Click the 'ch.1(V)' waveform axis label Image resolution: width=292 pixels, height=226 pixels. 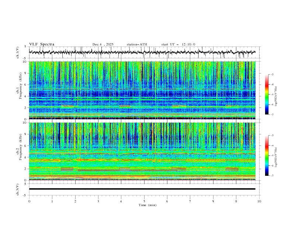coord(18,52)
